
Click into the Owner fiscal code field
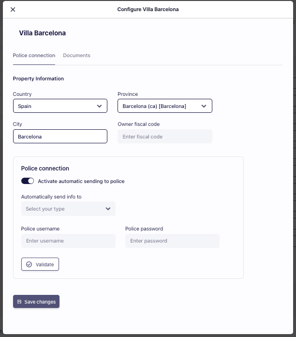coord(164,137)
